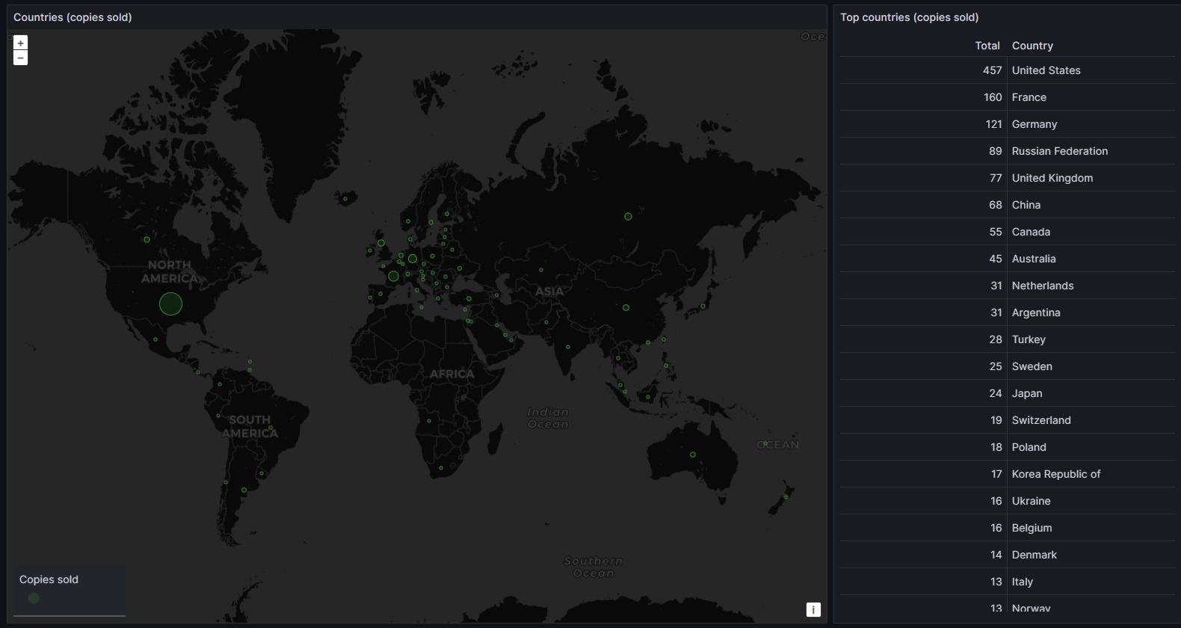Click the 17 total value
Image resolution: width=1181 pixels, height=628 pixels.
point(996,474)
